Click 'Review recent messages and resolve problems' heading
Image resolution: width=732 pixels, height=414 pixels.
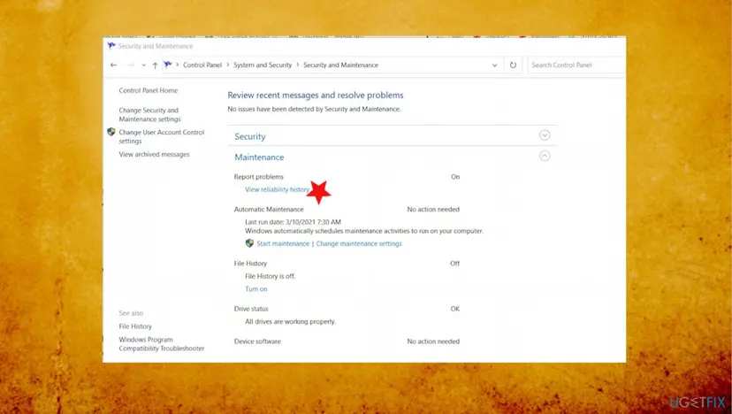pyautogui.click(x=316, y=95)
